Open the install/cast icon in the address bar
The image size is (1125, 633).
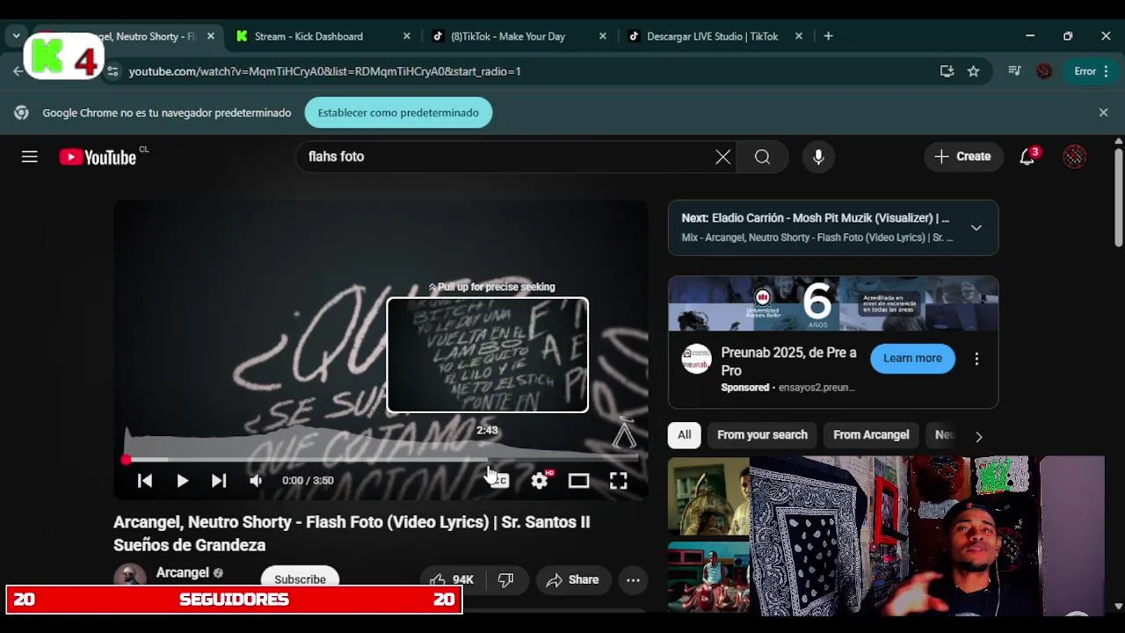(947, 71)
